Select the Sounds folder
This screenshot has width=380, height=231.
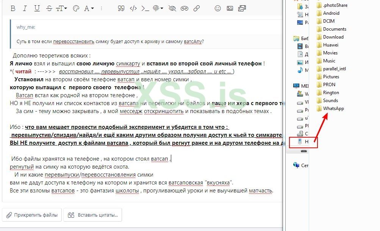327,101
